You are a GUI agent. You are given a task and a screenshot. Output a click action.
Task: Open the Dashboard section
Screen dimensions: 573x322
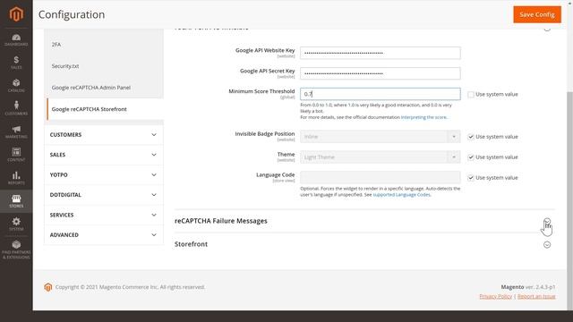point(16,39)
